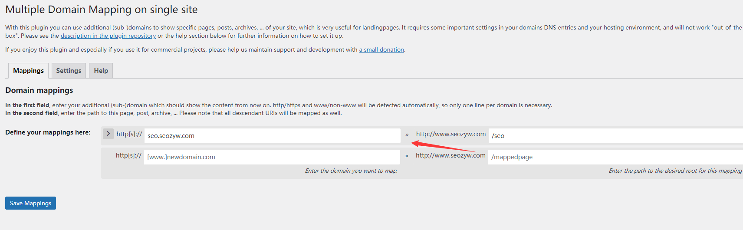The image size is (743, 230).
Task: Focus the empty [www.]newdomain.com domain field
Action: pyautogui.click(x=272, y=157)
